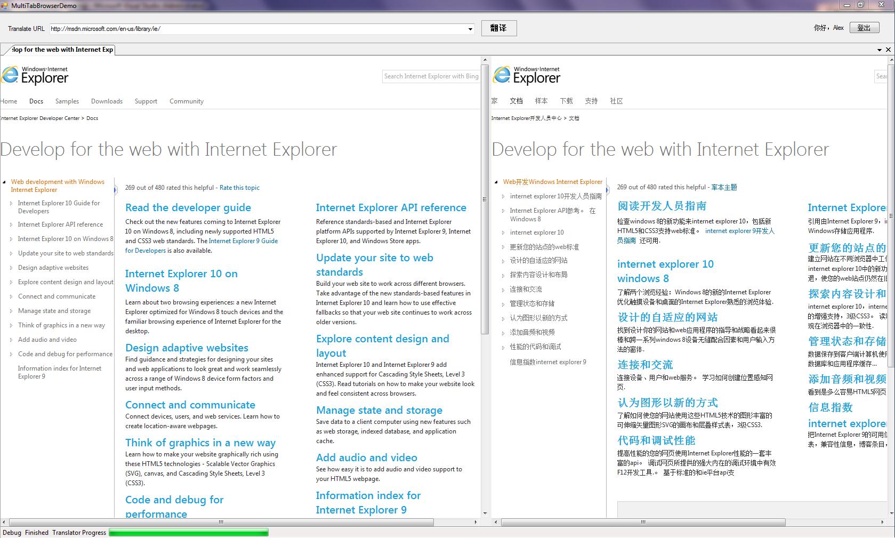Open 设计的自适应的网站 link in translated pane
The height and width of the screenshot is (538, 895).
[667, 317]
